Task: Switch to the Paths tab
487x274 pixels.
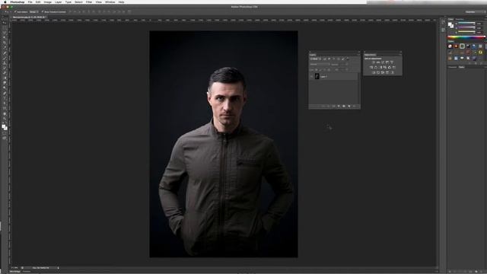Action: pyautogui.click(x=461, y=67)
